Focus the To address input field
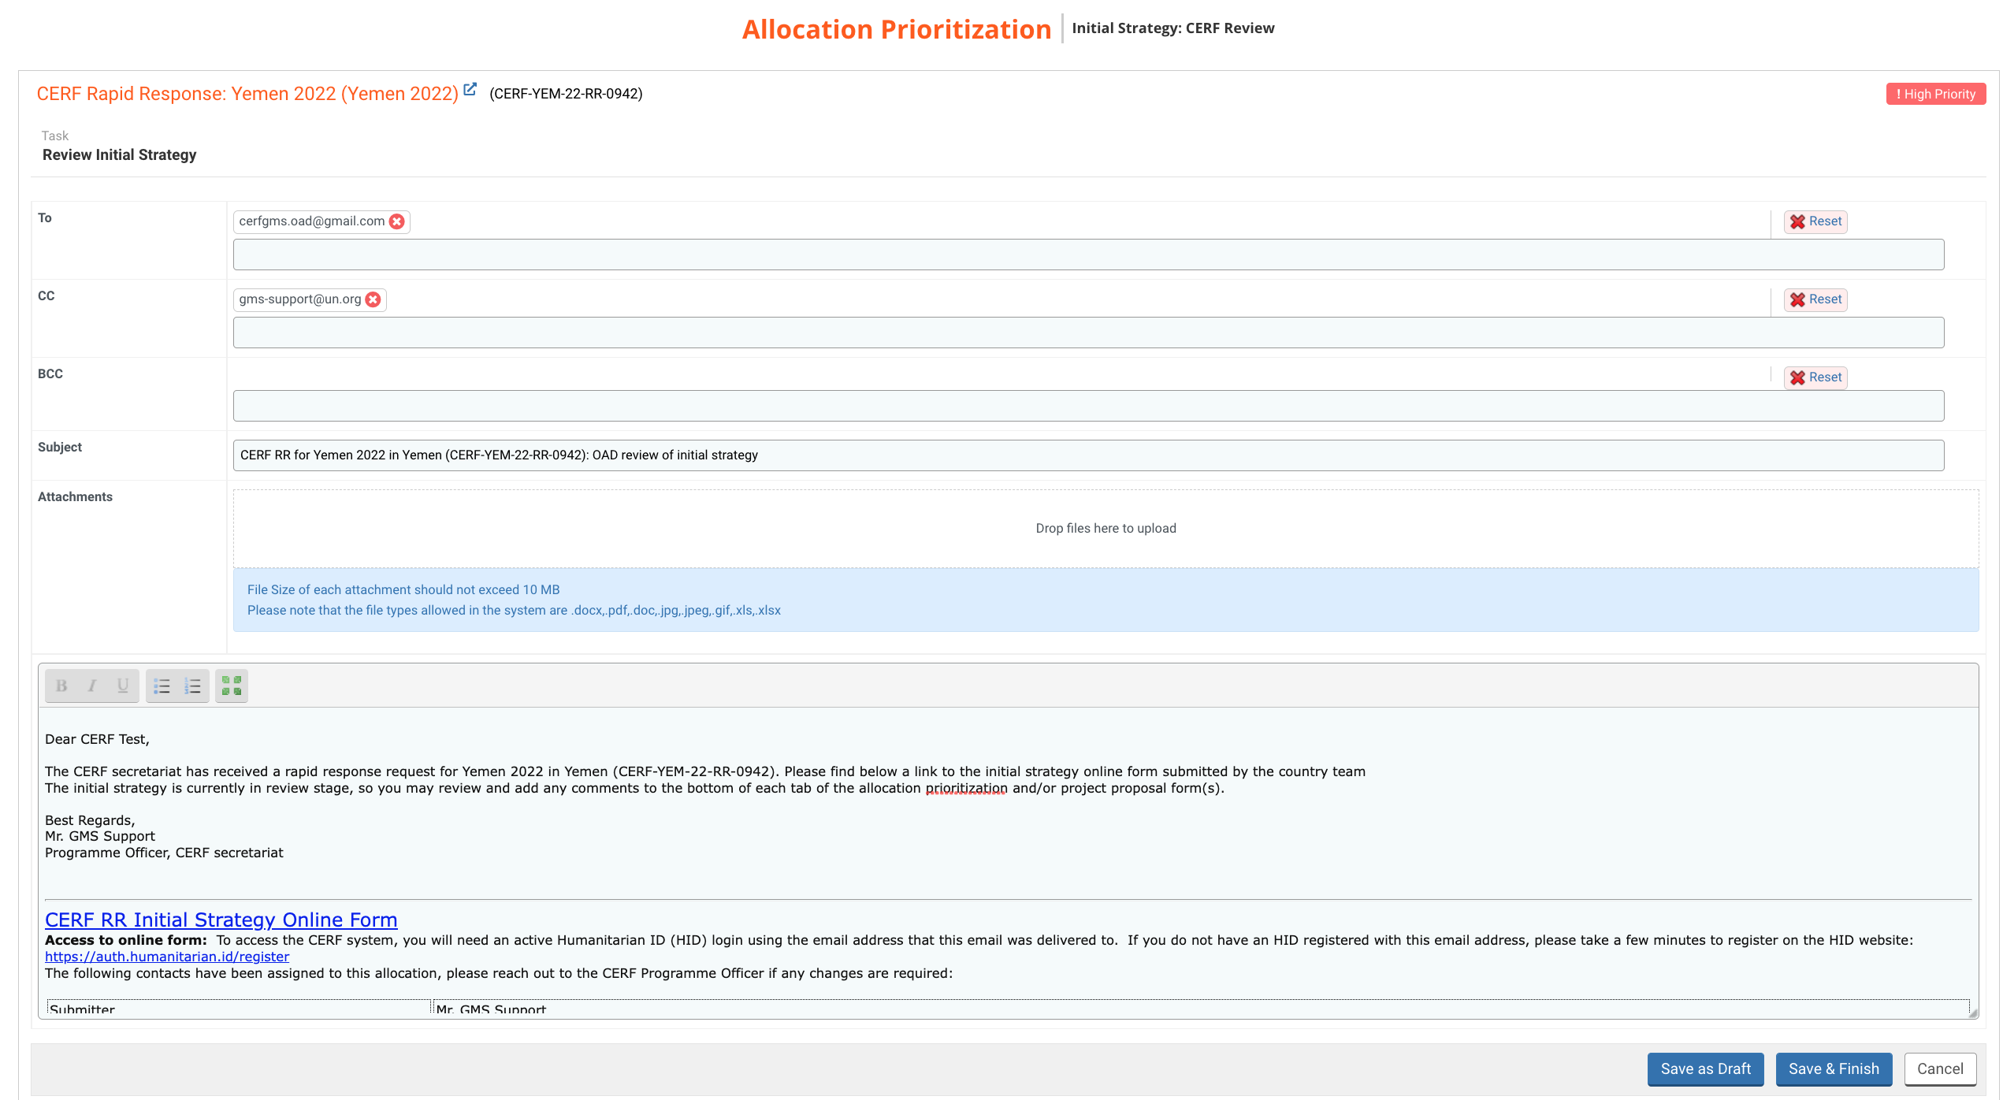 [1088, 255]
